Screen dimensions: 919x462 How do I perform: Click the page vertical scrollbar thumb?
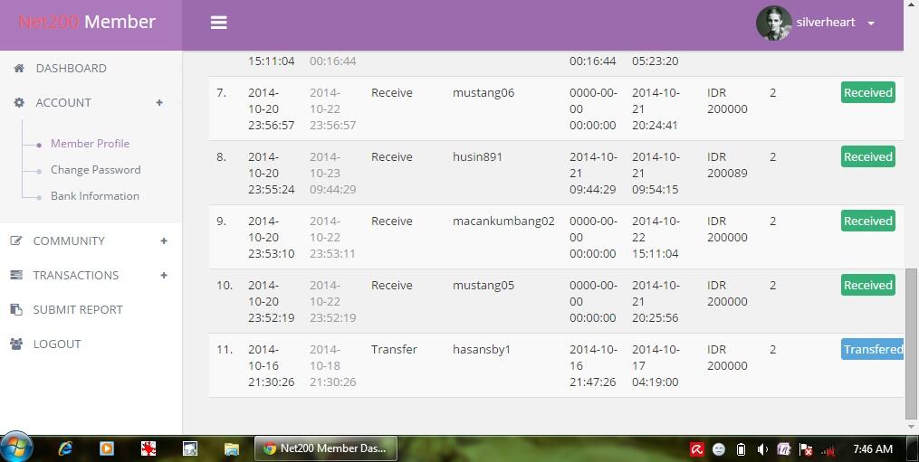point(910,344)
